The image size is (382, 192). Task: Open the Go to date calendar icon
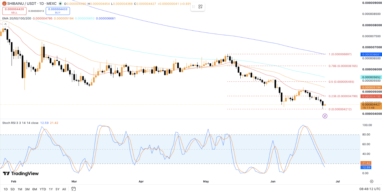click(73, 189)
